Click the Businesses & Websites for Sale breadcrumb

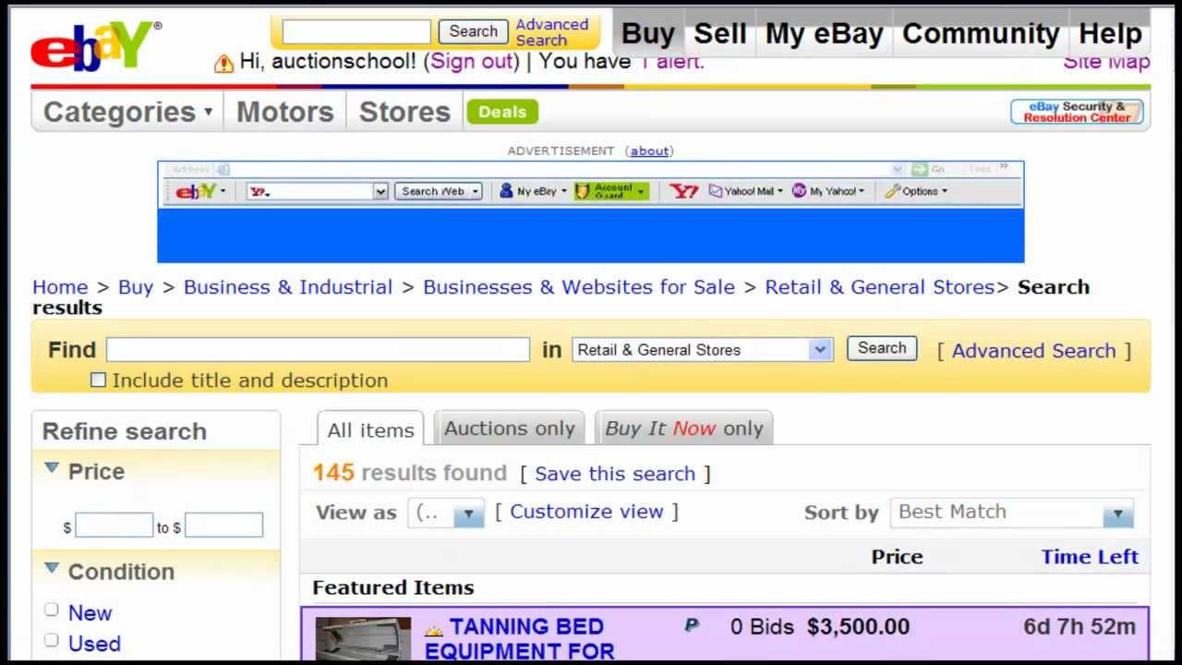[x=579, y=287]
